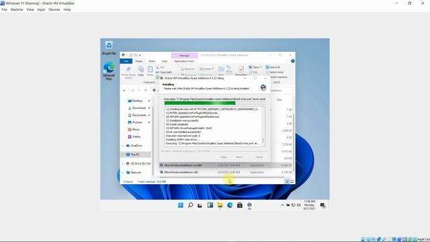Open the ribbon Open dropdown
Viewport: 430px width, 242px height.
255,67
